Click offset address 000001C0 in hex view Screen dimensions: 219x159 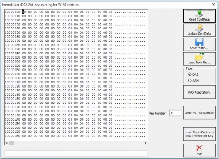[12, 127]
